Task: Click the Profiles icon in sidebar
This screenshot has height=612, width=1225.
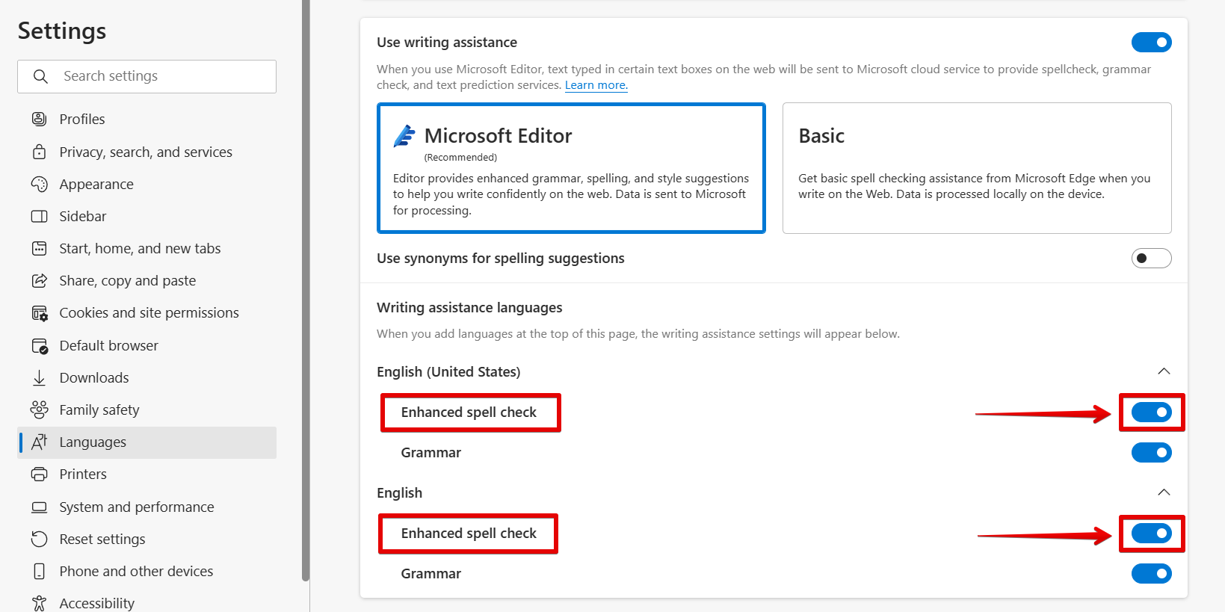Action: [39, 119]
